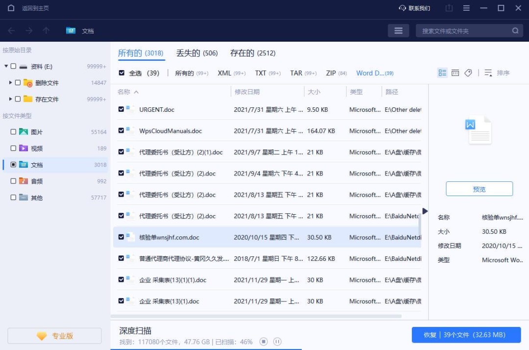This screenshot has width=529, height=350.
Task: Switch to table grid view icon
Action: coord(455,73)
